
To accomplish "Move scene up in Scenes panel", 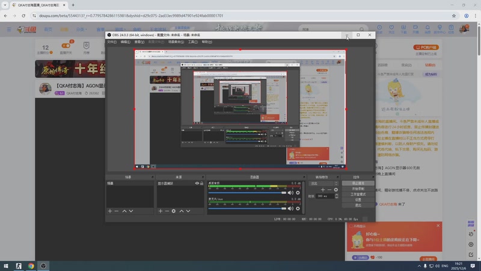I will click(124, 211).
